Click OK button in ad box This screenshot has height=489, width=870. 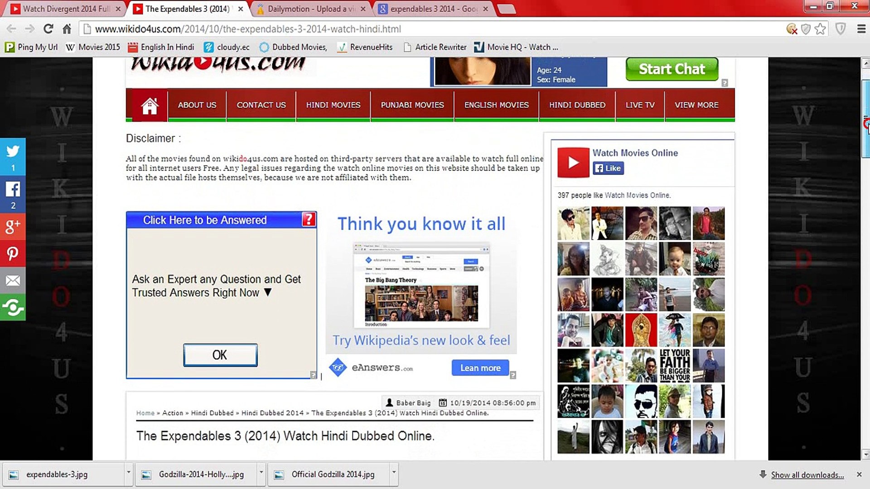(220, 355)
